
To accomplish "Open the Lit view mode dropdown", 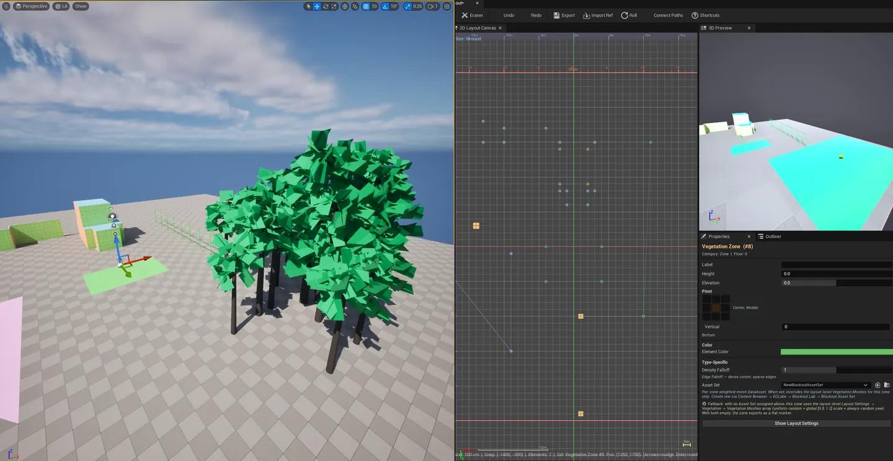I will coord(61,6).
